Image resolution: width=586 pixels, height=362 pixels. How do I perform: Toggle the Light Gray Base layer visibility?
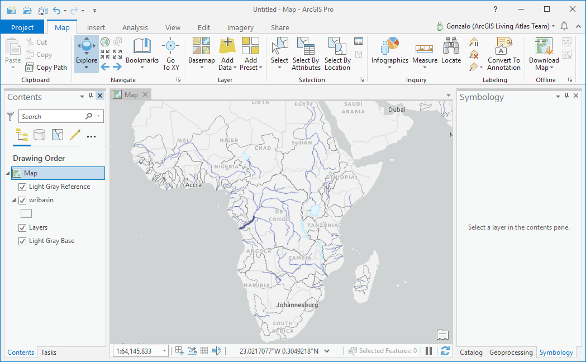(x=22, y=240)
